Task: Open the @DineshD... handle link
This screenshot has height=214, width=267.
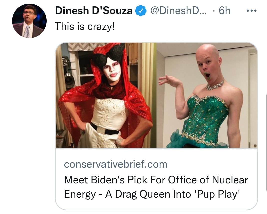Action: coord(178,11)
